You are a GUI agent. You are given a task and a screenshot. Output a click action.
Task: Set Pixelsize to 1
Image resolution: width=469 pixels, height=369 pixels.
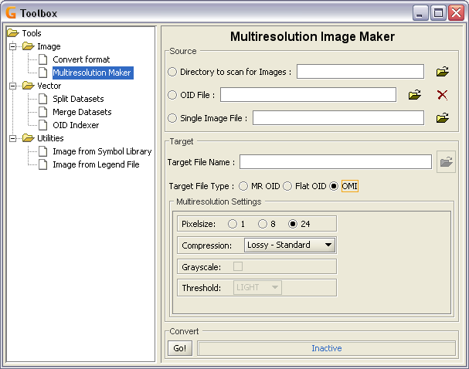pyautogui.click(x=233, y=224)
